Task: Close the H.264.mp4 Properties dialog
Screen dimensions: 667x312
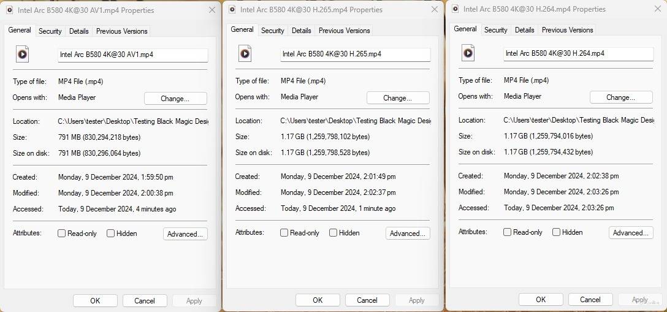Action: pyautogui.click(x=658, y=9)
